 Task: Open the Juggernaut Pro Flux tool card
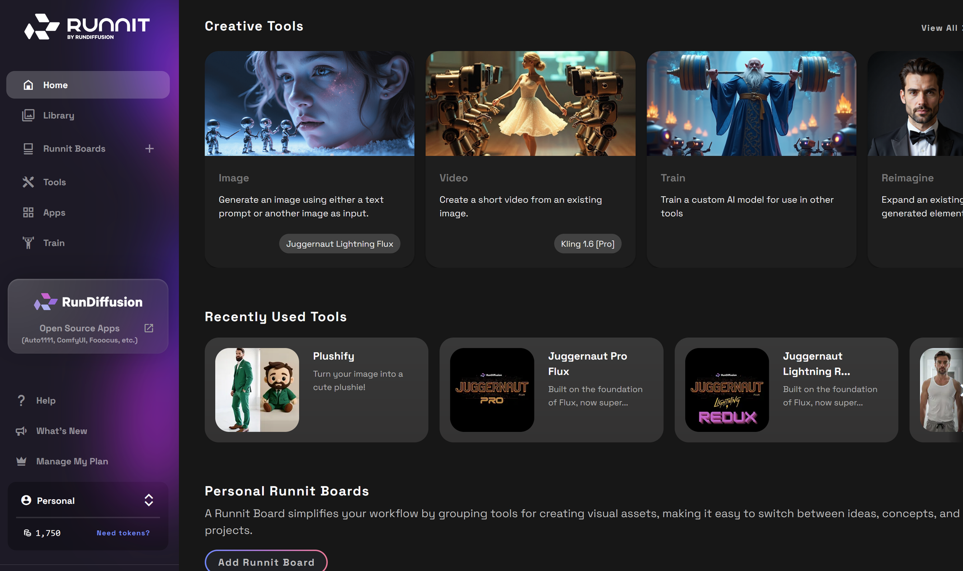point(551,389)
